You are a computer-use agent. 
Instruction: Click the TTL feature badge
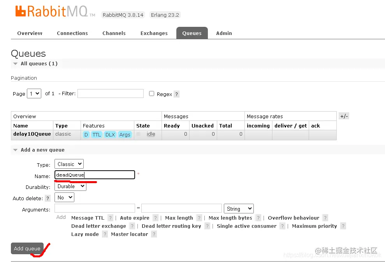(x=97, y=134)
